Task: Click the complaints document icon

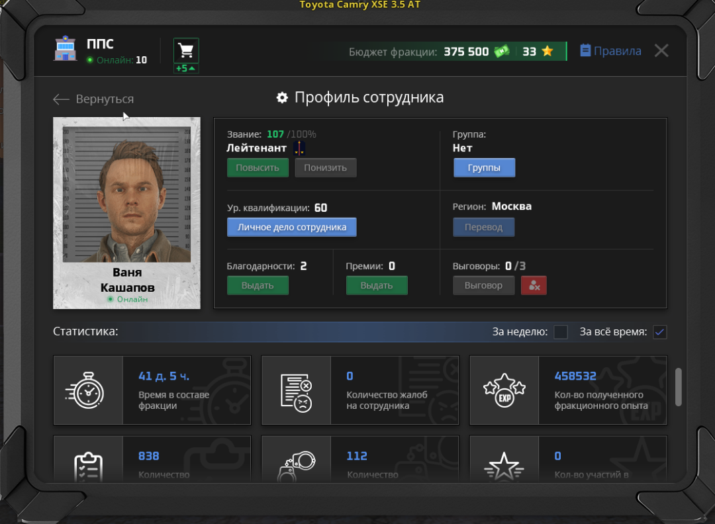Action: tap(296, 390)
